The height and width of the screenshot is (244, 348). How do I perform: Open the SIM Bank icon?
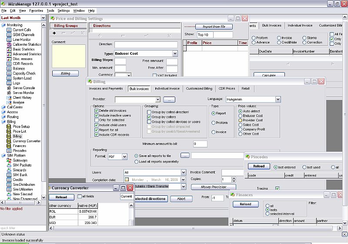[x=9, y=175]
